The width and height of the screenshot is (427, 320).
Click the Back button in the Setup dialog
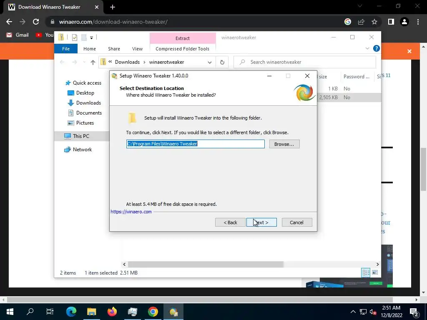pyautogui.click(x=230, y=222)
